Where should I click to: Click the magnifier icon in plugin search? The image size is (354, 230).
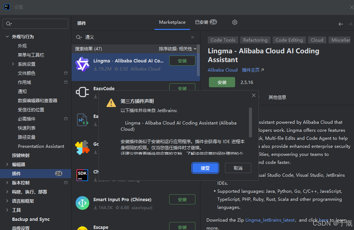79,37
